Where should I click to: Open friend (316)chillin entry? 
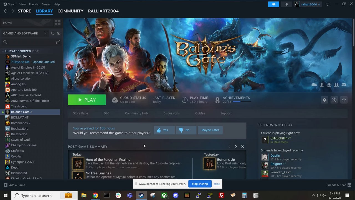tap(279, 138)
